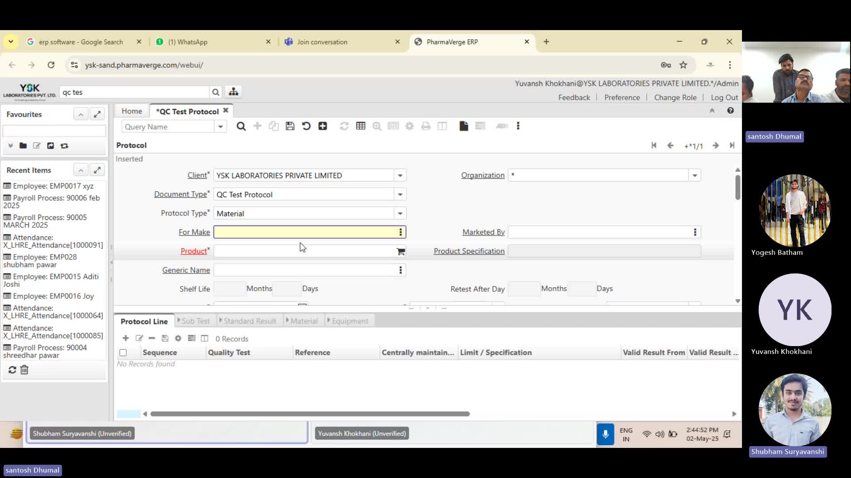The image size is (851, 478).
Task: Click the greyed-out New Record plus icon
Action: point(257,126)
